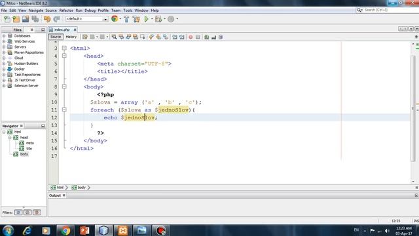Open PowerPoint from the taskbar
Image resolution: width=419 pixels, height=236 pixels.
[x=84, y=231]
